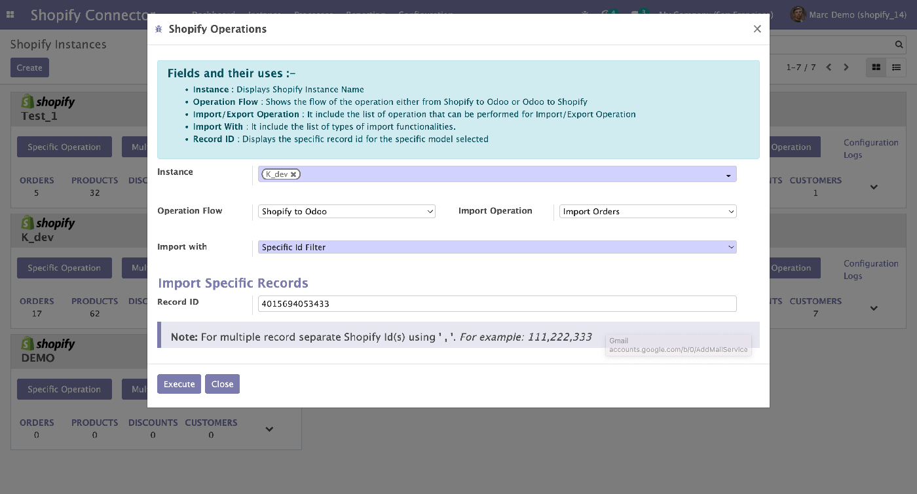Open the Import with dropdown
This screenshot has height=494, width=917.
point(497,247)
